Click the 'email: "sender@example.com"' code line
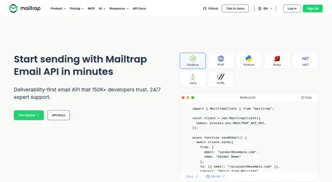Image resolution: width=332 pixels, height=182 pixels. 231,152
